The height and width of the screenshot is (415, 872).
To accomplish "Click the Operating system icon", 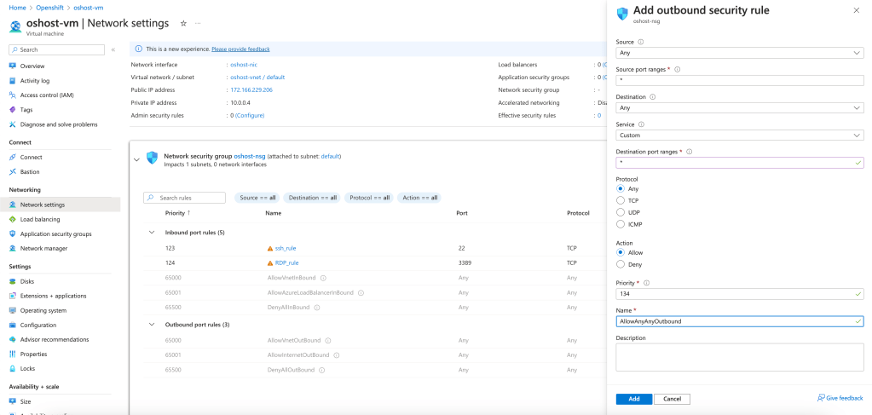I will [x=13, y=310].
